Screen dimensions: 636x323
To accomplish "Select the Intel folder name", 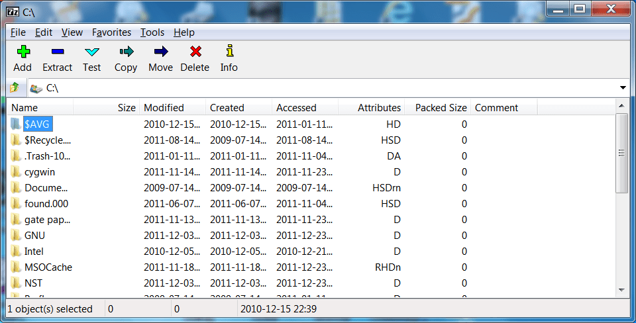I will (34, 252).
